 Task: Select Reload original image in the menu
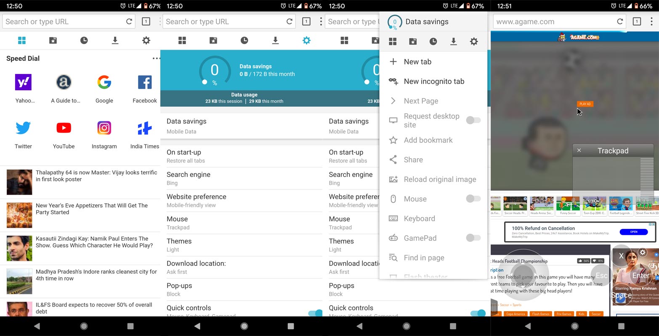(x=433, y=179)
